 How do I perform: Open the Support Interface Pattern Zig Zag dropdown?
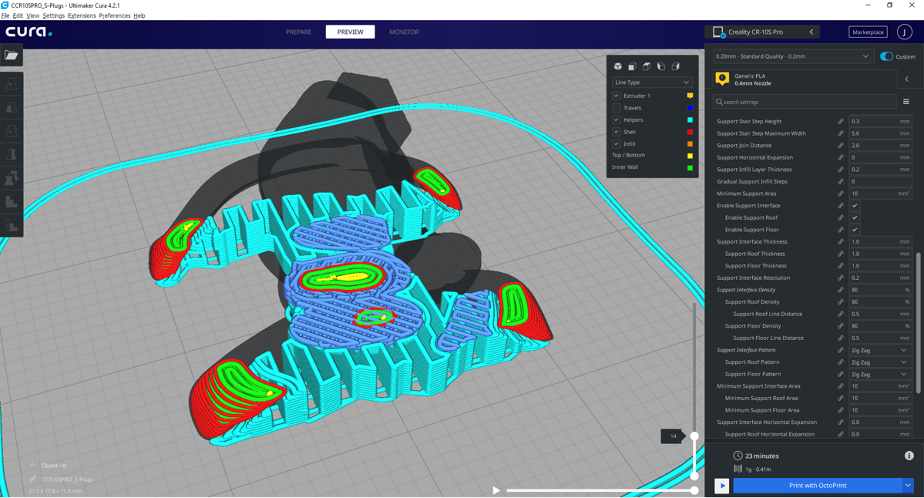[x=880, y=350]
